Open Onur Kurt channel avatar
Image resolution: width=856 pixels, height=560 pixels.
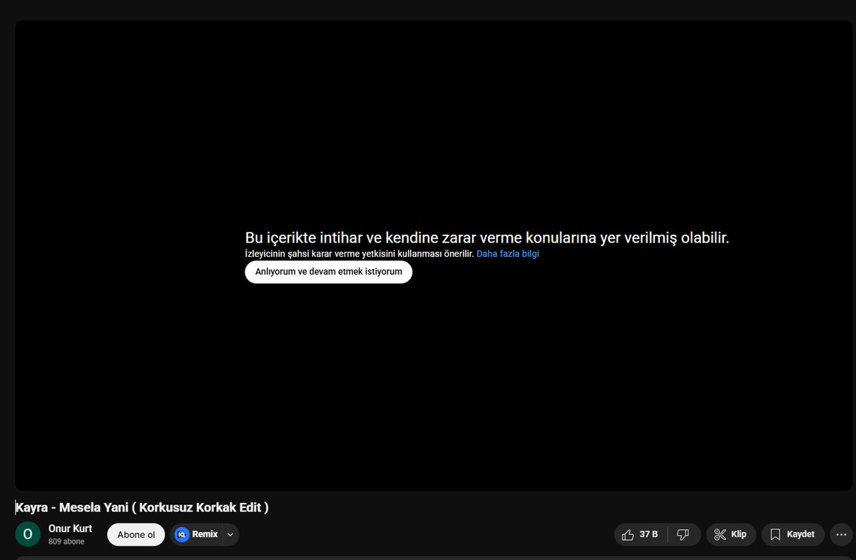(x=28, y=534)
